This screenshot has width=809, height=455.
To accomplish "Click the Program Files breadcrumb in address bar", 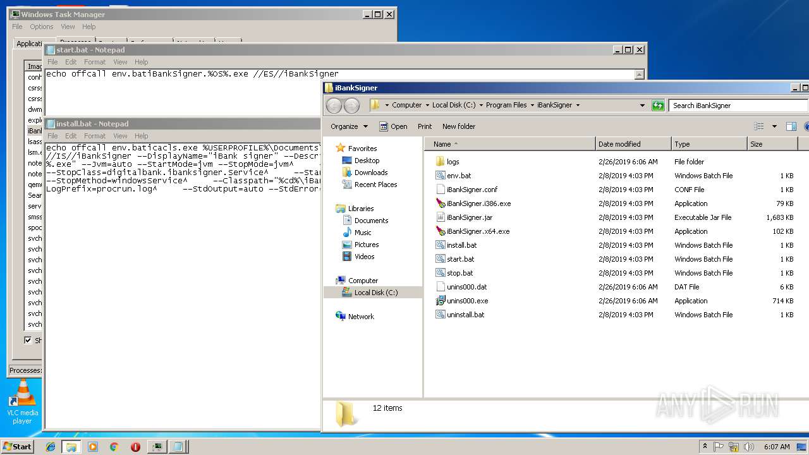I will [x=506, y=106].
